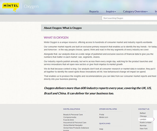
Task: Expand the Category Overview dropdown
Action: (x=135, y=11)
